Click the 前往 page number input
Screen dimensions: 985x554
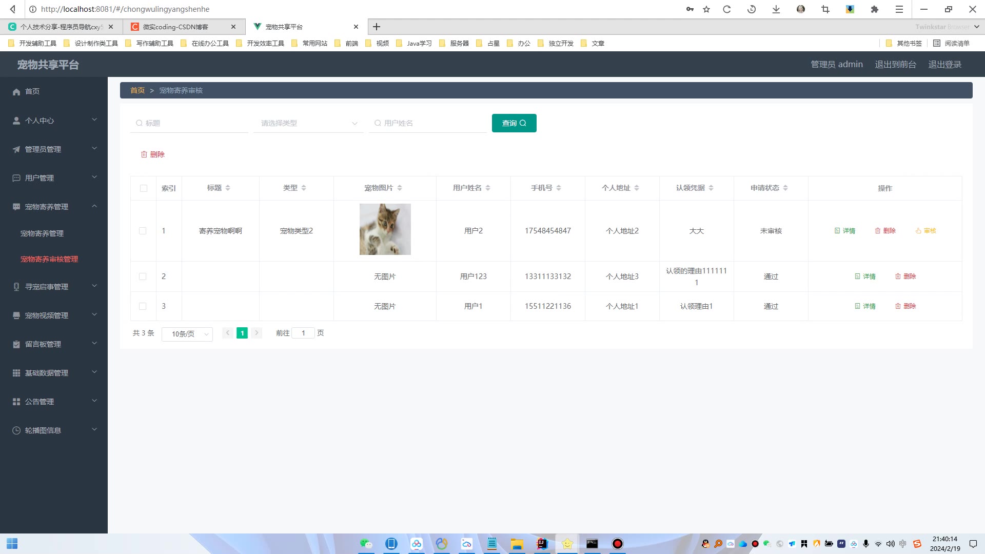pos(303,333)
